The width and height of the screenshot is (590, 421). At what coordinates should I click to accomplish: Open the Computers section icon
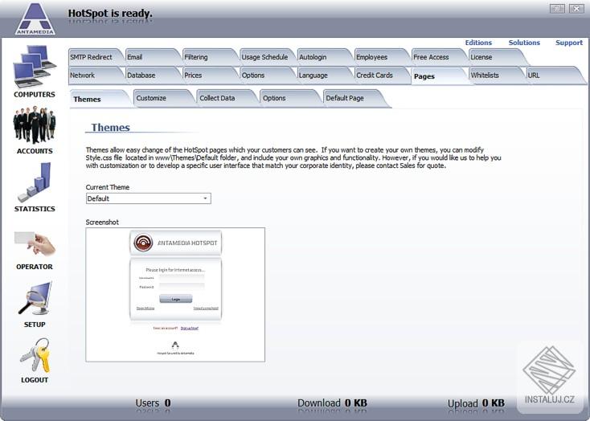tap(35, 66)
